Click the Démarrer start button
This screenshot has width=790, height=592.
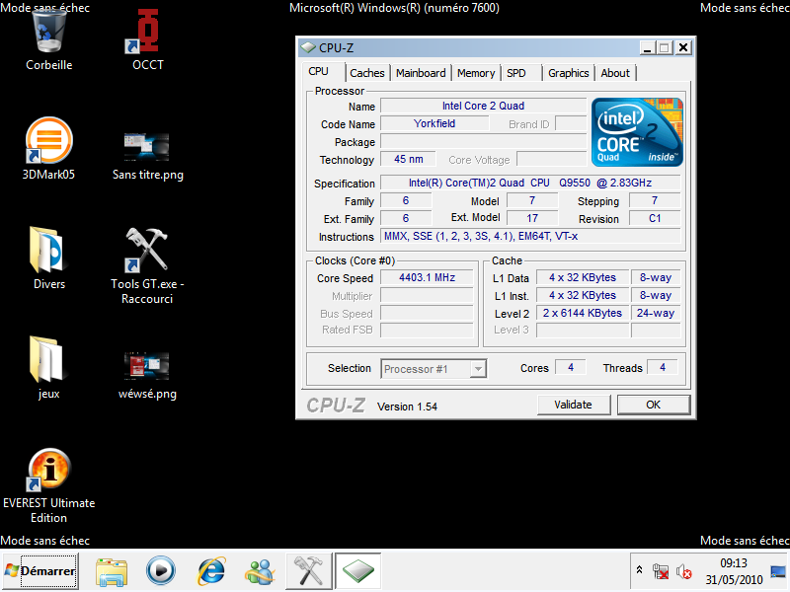point(40,571)
